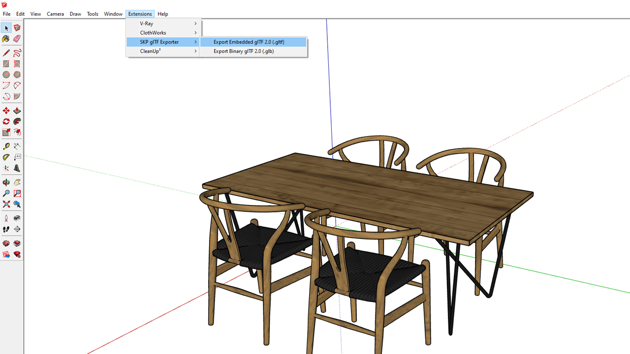Screen dimensions: 630x354
Task: Open the Edit menu
Action: coord(20,14)
